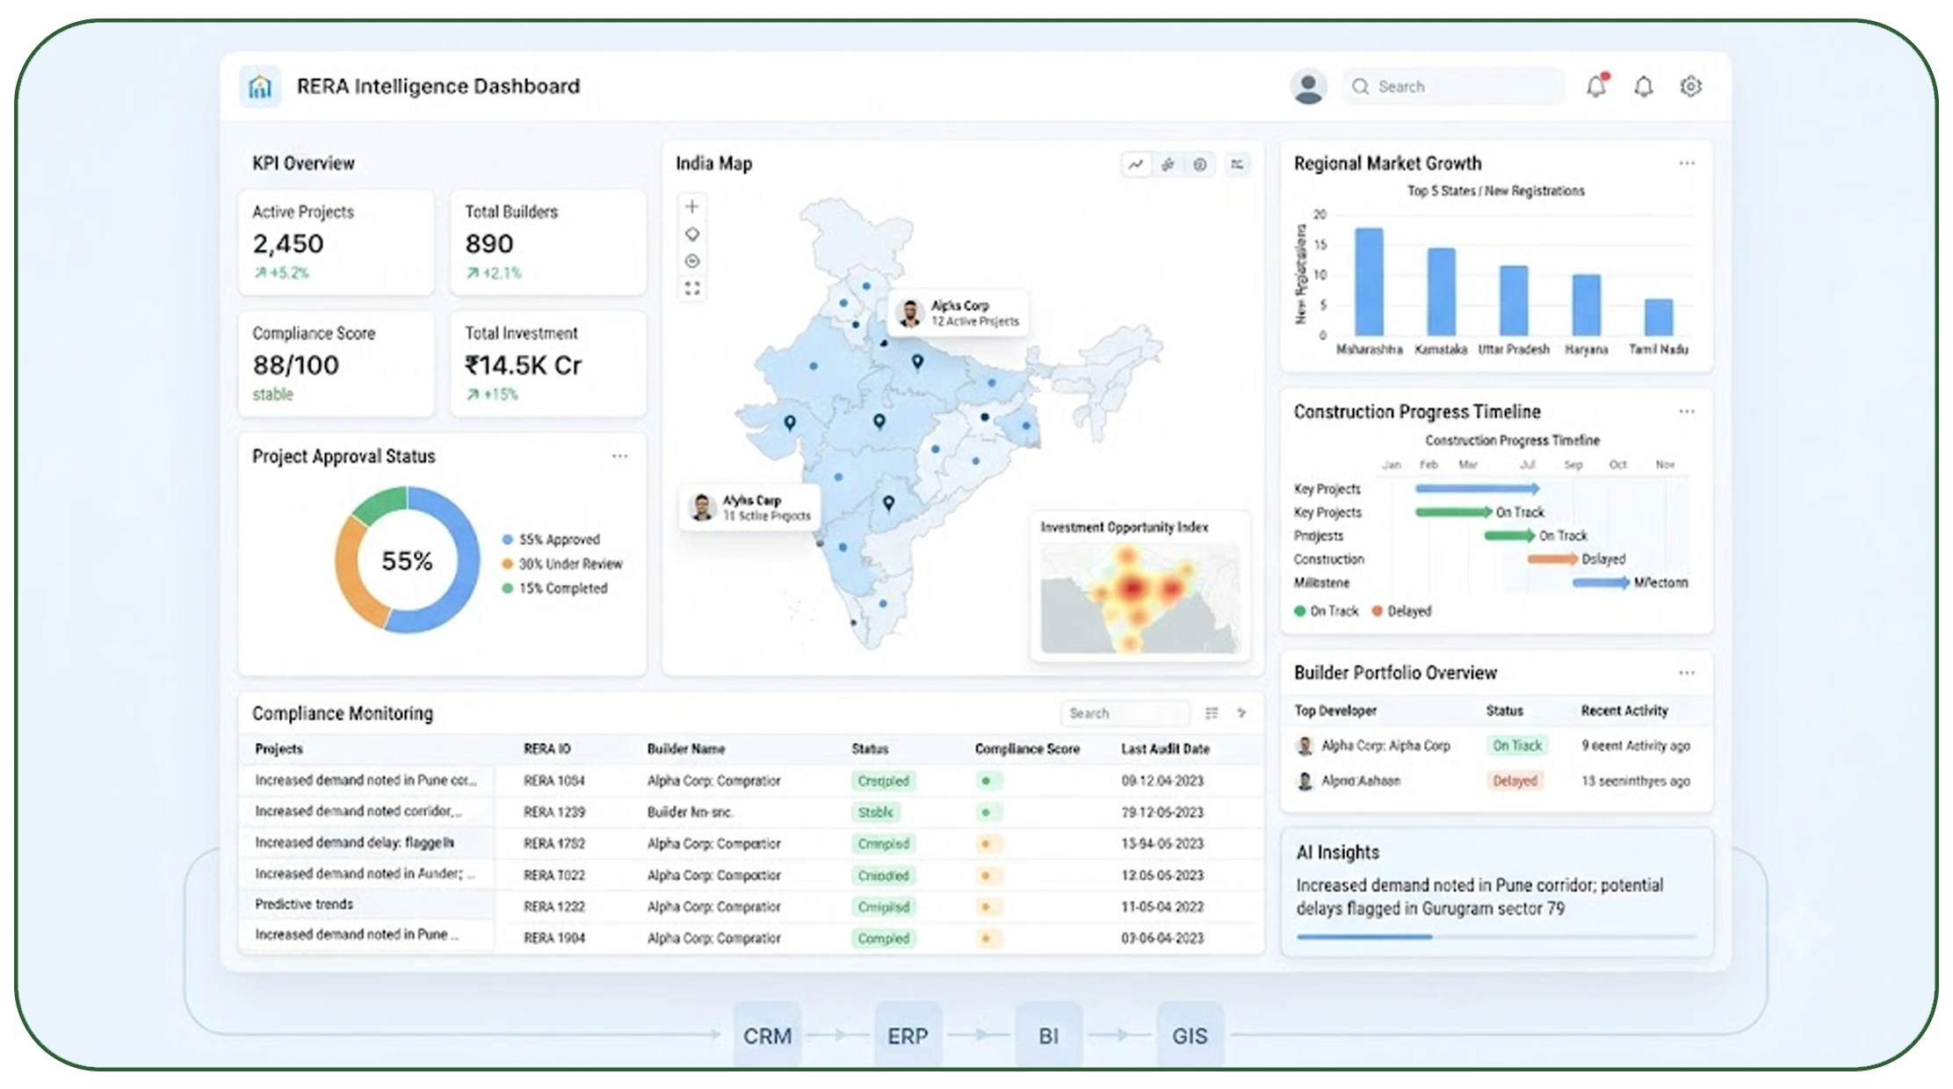Sort by the Status column header
Image resolution: width=1953 pixels, height=1089 pixels.
point(870,749)
